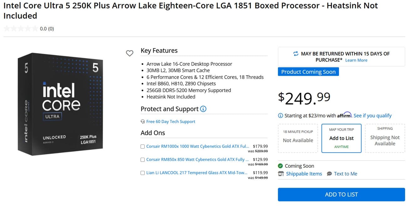
Task: Click the Text to Me chat icon
Action: coord(329,174)
